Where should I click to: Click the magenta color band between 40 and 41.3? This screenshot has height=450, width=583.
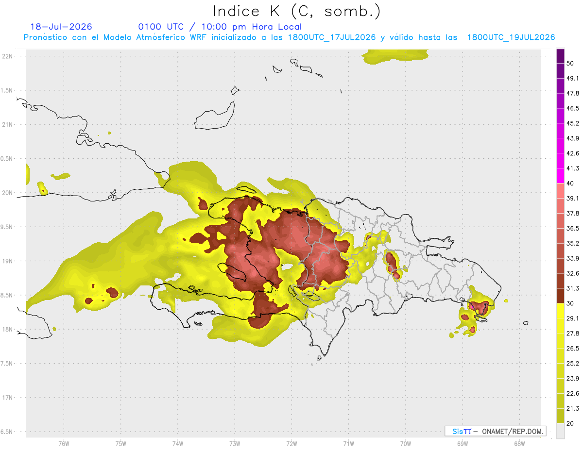coord(560,176)
